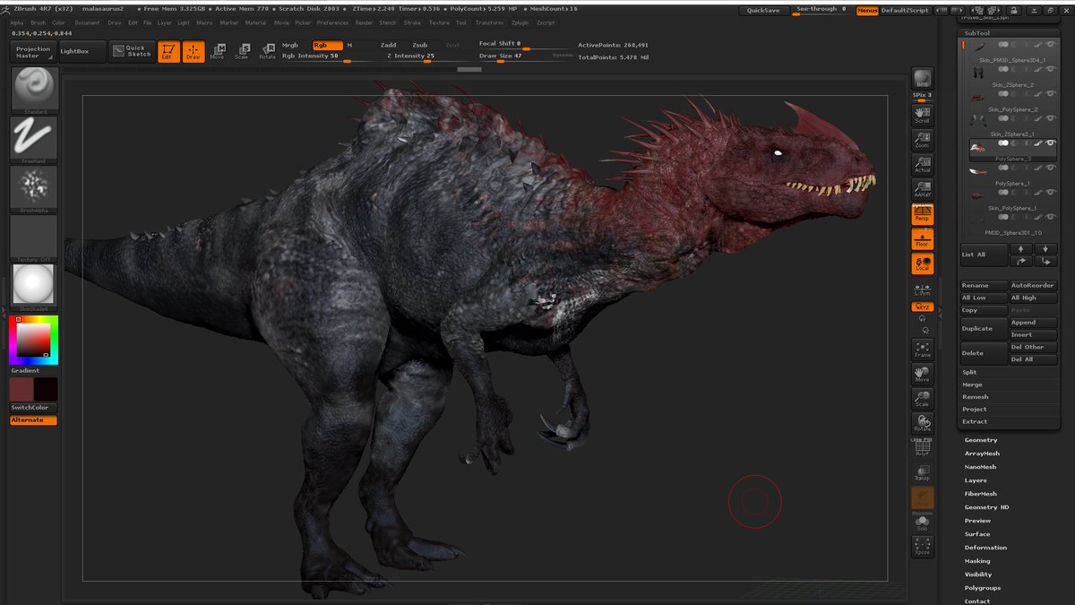
Task: Expand the Polygroups subpalette
Action: click(982, 588)
